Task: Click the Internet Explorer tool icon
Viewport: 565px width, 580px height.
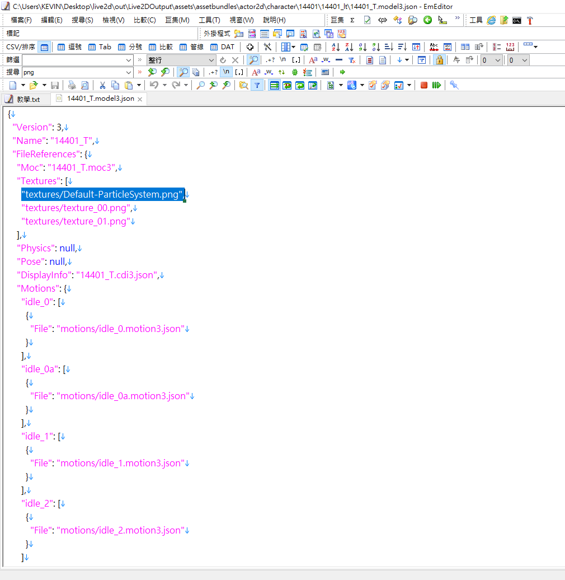Action: pyautogui.click(x=491, y=20)
